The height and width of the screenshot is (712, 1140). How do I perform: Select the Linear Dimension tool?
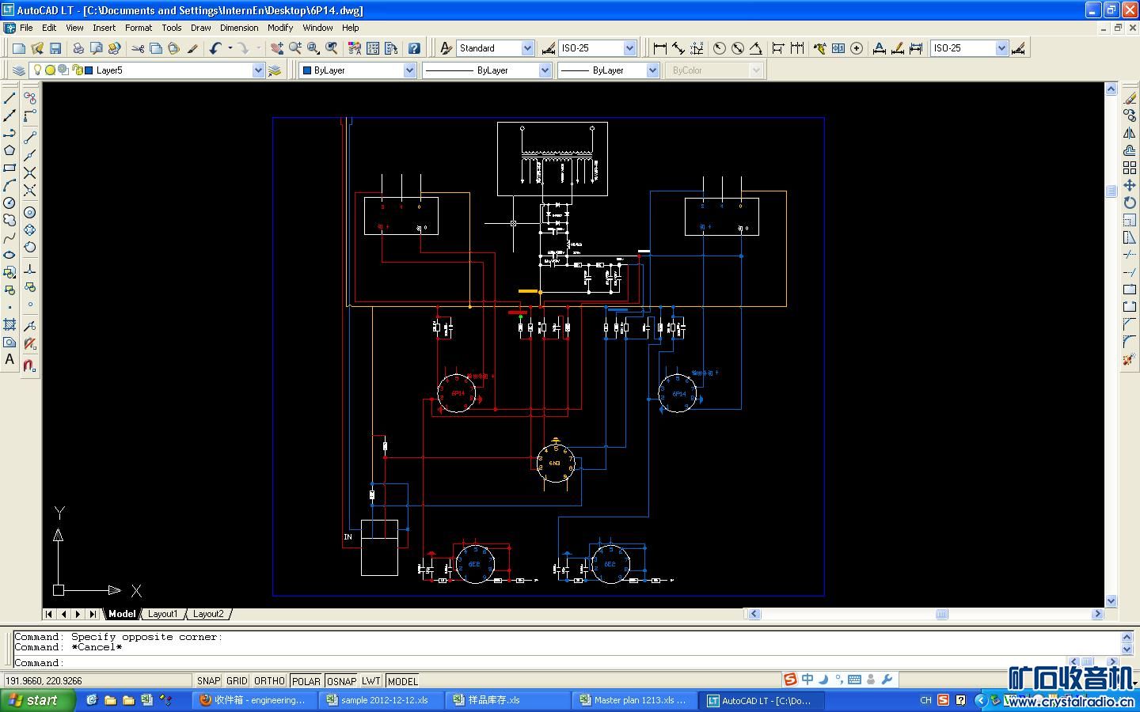click(660, 48)
